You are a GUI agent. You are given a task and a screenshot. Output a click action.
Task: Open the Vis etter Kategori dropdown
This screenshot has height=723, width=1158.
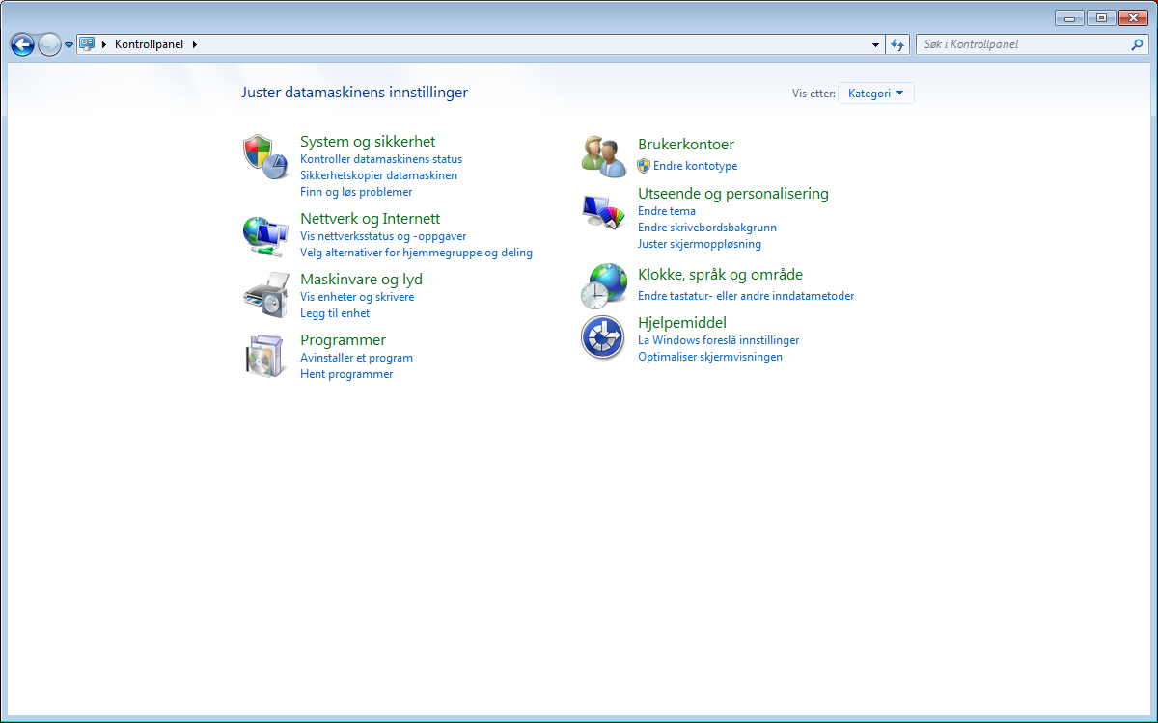click(875, 94)
